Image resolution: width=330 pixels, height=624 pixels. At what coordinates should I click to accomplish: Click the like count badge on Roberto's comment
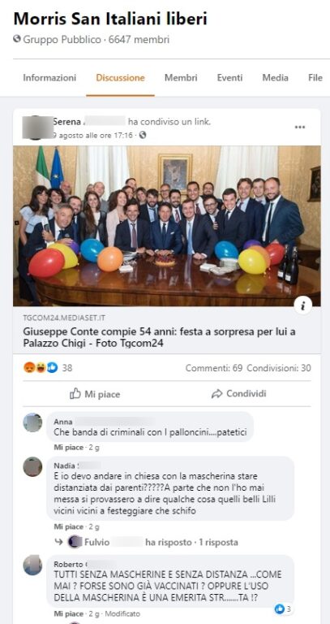point(283,609)
